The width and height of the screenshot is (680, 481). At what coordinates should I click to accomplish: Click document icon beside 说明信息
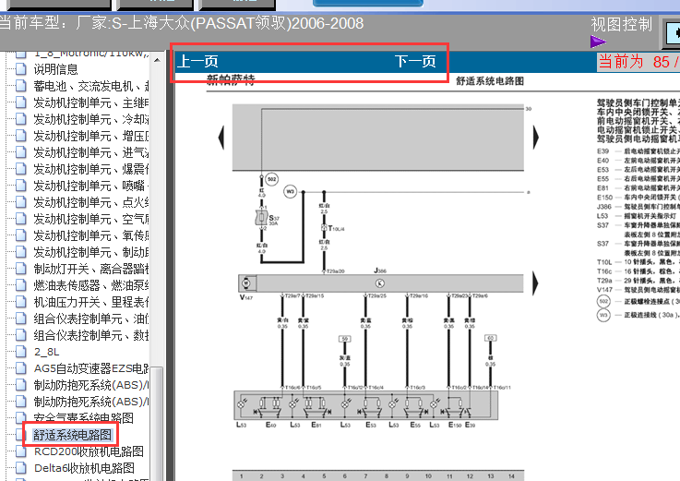point(21,69)
